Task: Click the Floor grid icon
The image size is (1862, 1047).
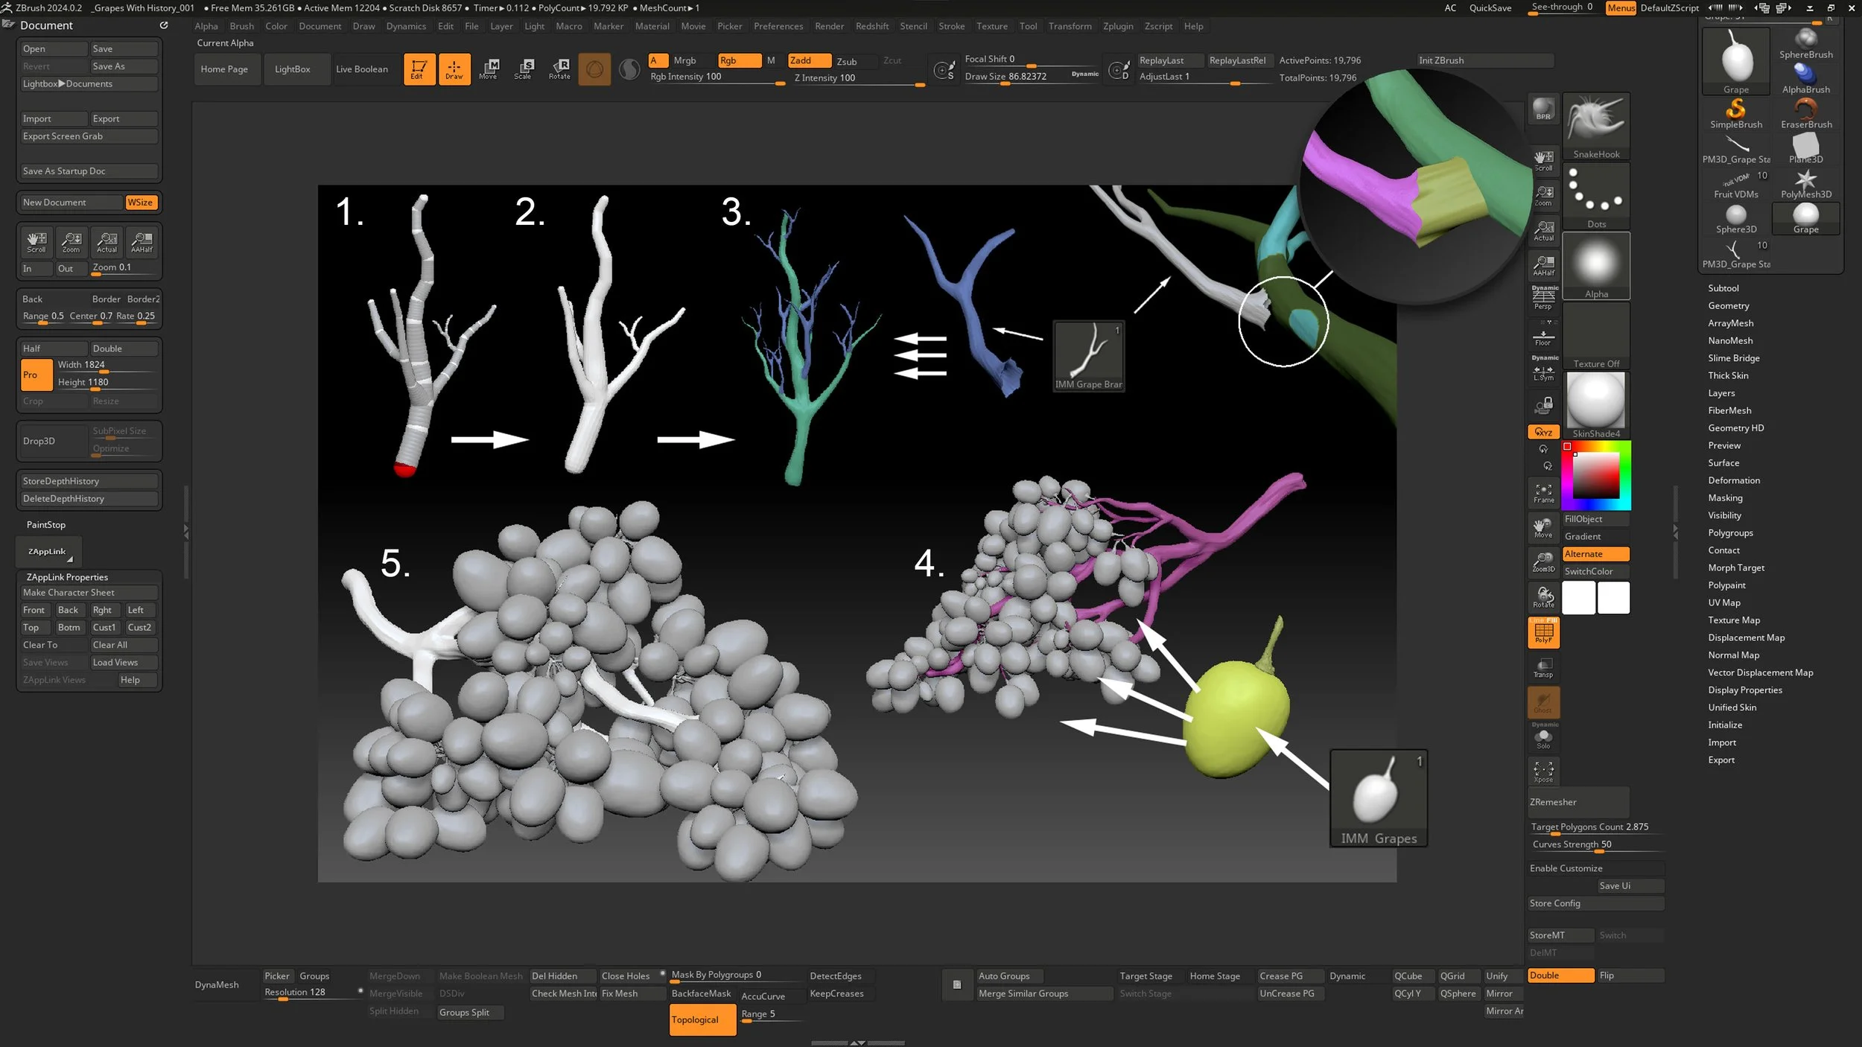Action: coord(1543,337)
